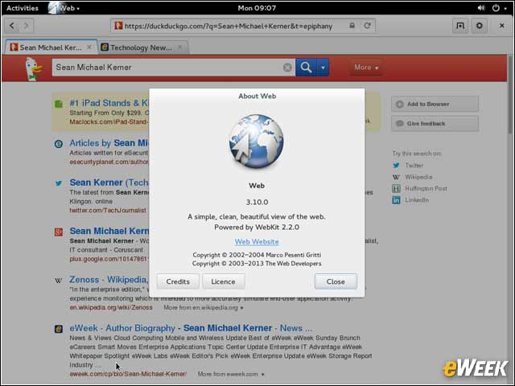Open Licence in the About dialog
Image resolution: width=515 pixels, height=386 pixels.
[x=224, y=281]
